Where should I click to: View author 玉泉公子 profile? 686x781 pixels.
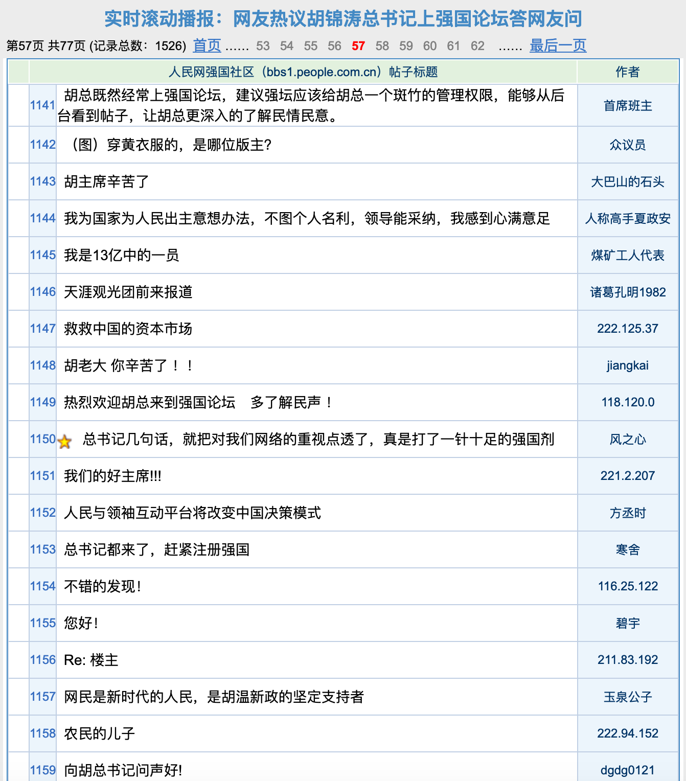(x=628, y=697)
